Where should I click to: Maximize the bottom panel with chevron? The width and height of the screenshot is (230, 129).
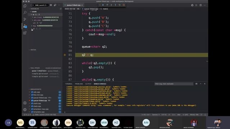click(x=201, y=84)
